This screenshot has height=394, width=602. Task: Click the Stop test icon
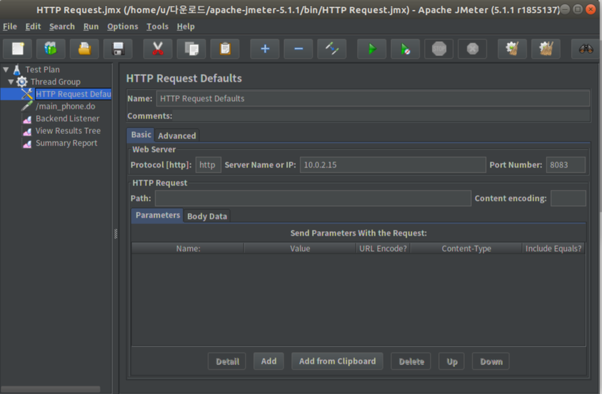(439, 49)
